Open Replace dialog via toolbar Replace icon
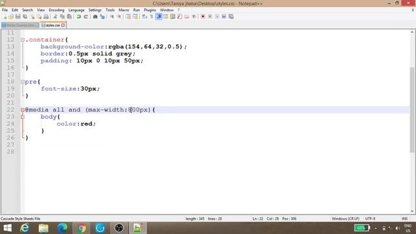The width and height of the screenshot is (416, 234). [102, 17]
